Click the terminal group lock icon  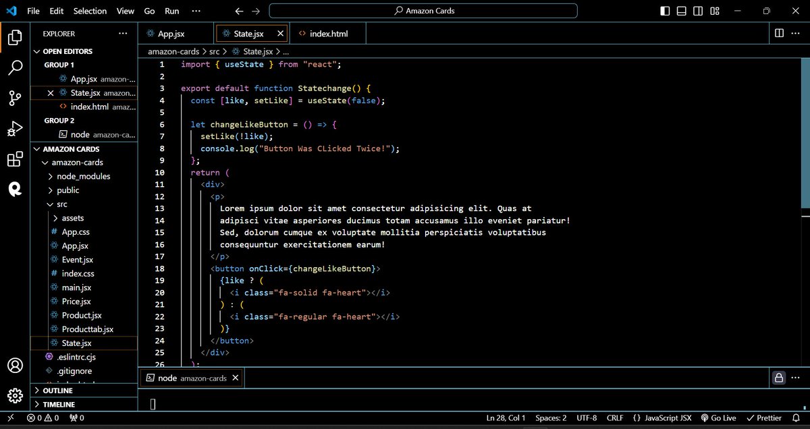click(779, 378)
